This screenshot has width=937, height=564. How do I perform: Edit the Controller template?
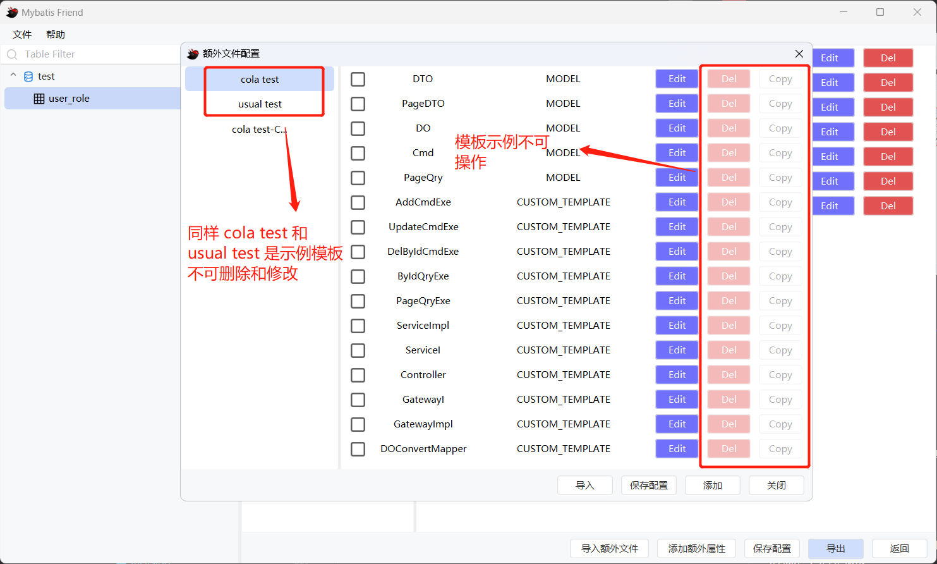677,375
